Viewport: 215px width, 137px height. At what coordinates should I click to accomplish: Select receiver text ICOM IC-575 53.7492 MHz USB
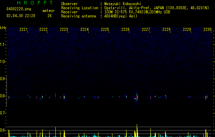(x=137, y=12)
